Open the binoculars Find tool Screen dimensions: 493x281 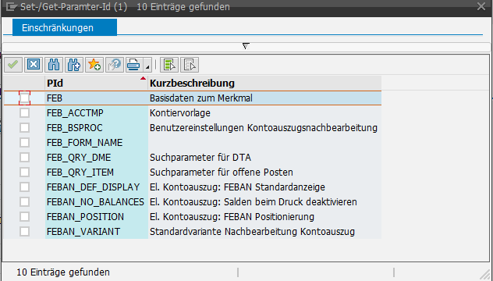[54, 65]
